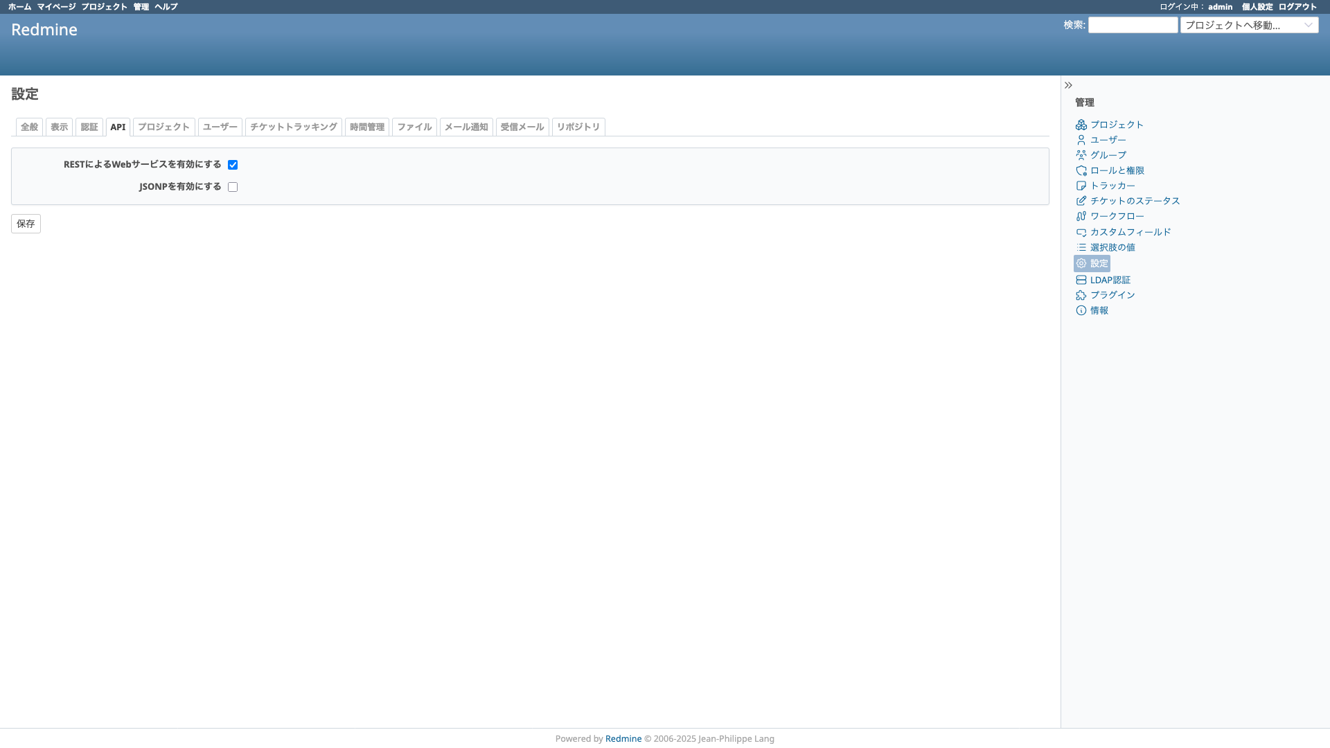Collapse the sidebar with double chevron
The width and height of the screenshot is (1330, 748).
coord(1068,85)
